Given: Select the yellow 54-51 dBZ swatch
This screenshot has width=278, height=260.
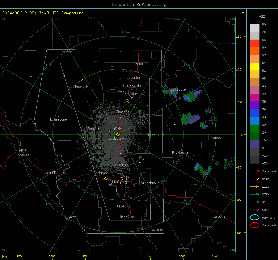Looking at the screenshot, I should click(x=255, y=67).
